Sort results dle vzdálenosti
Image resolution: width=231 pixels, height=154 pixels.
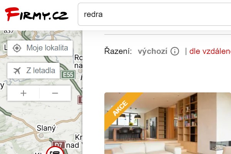tap(210, 51)
